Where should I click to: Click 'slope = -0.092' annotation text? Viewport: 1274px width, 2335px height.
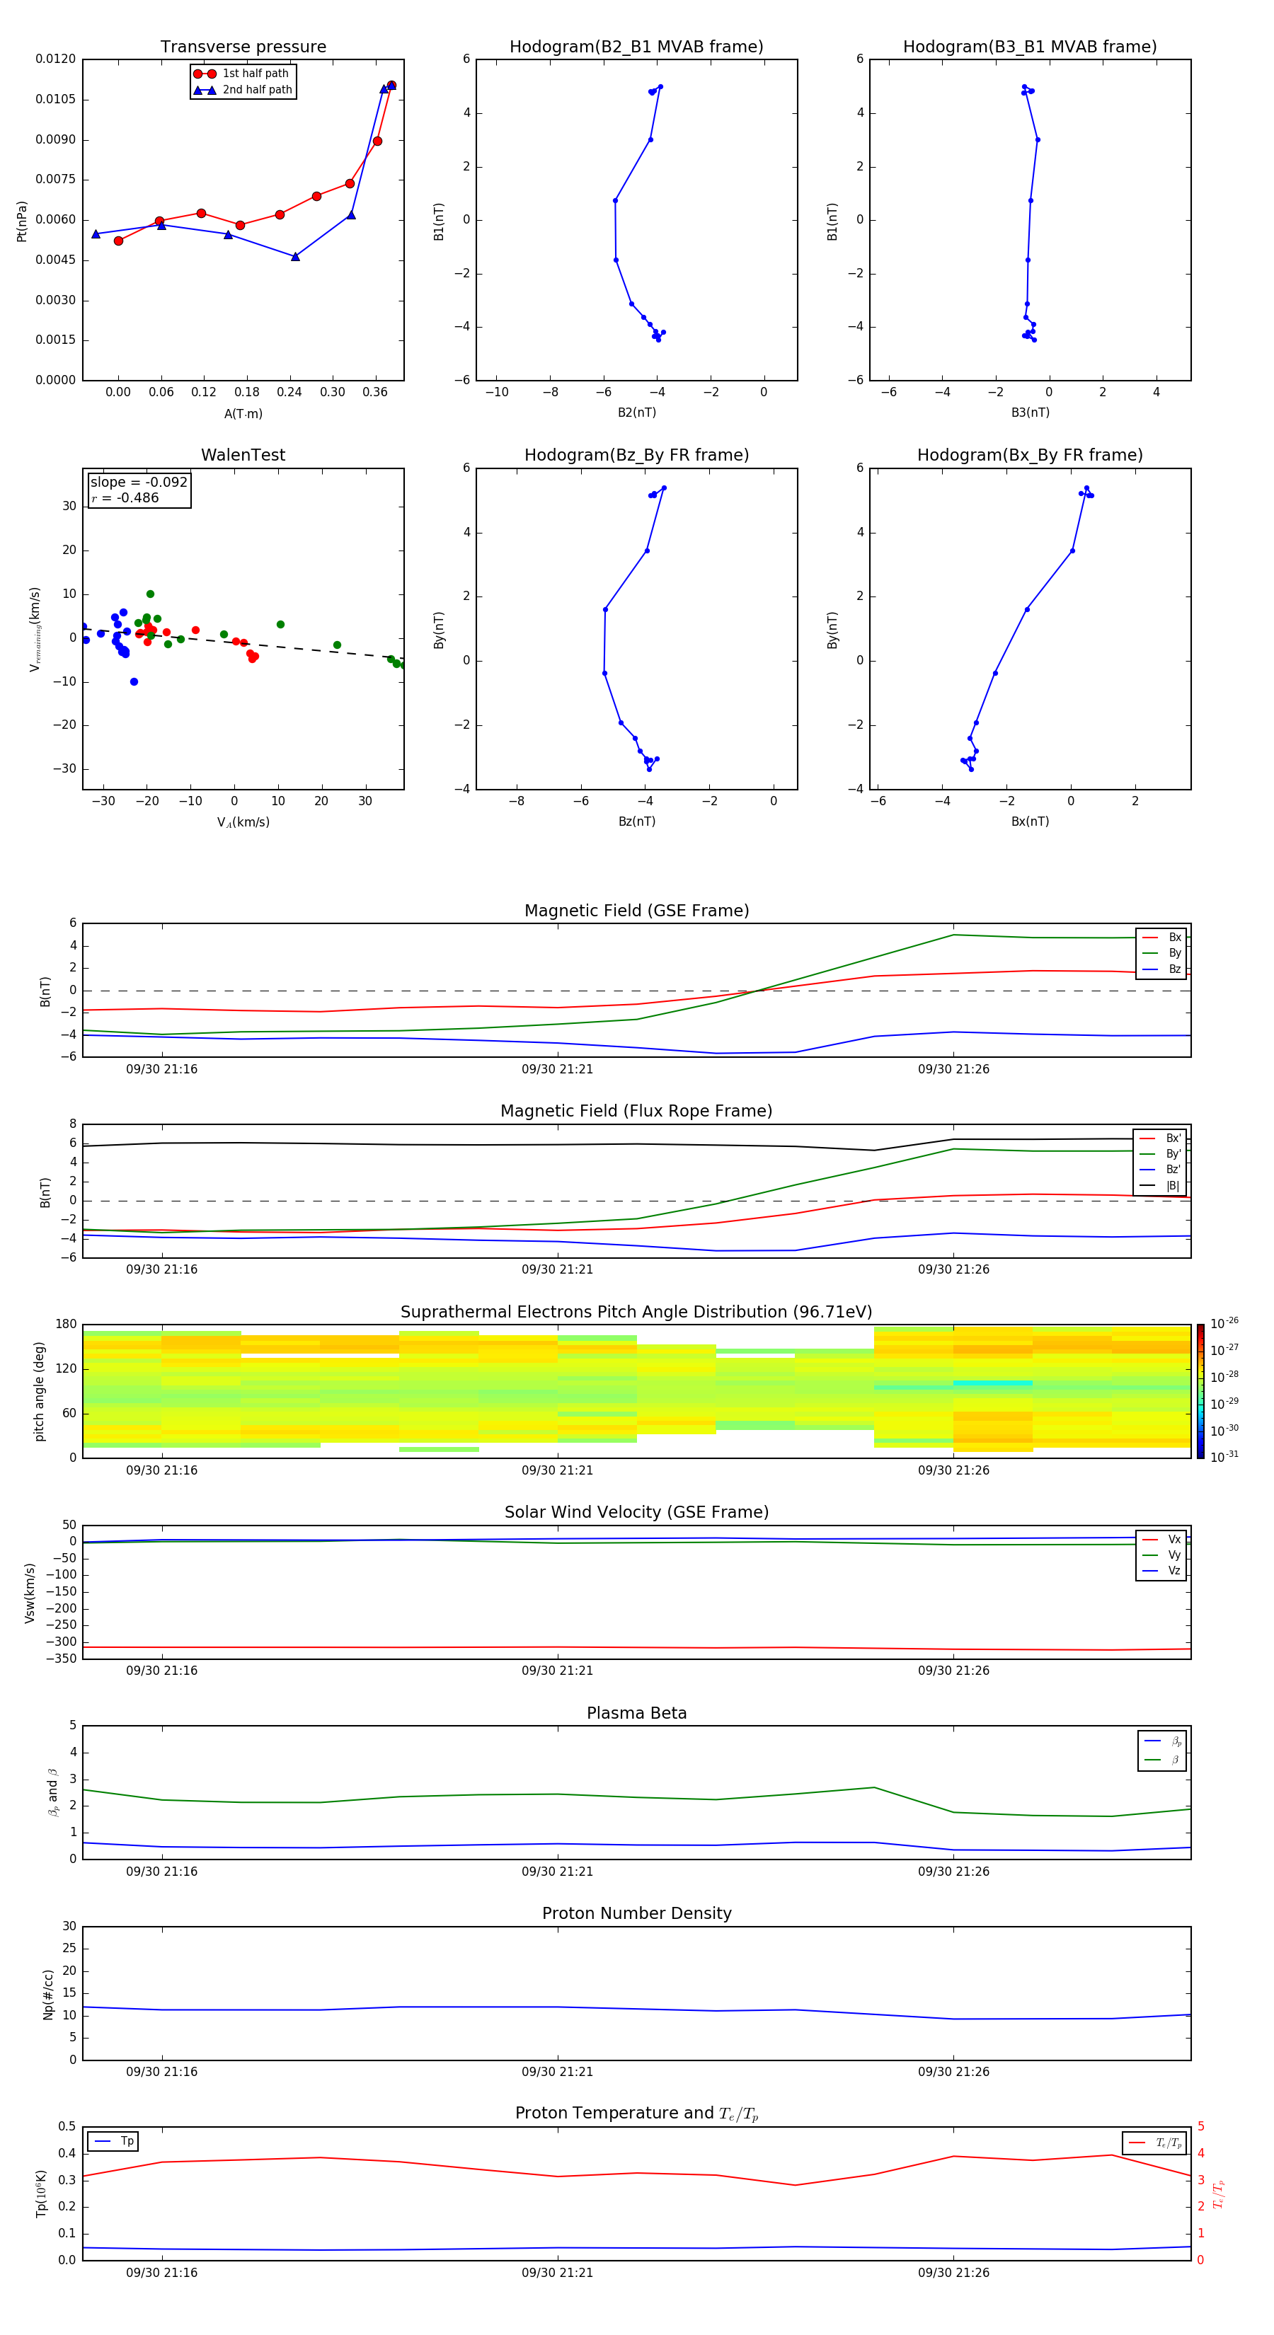pos(139,483)
